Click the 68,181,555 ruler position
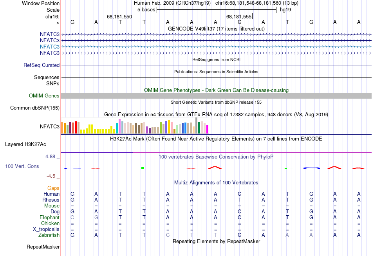This screenshot has width=372, height=256. 239,16
